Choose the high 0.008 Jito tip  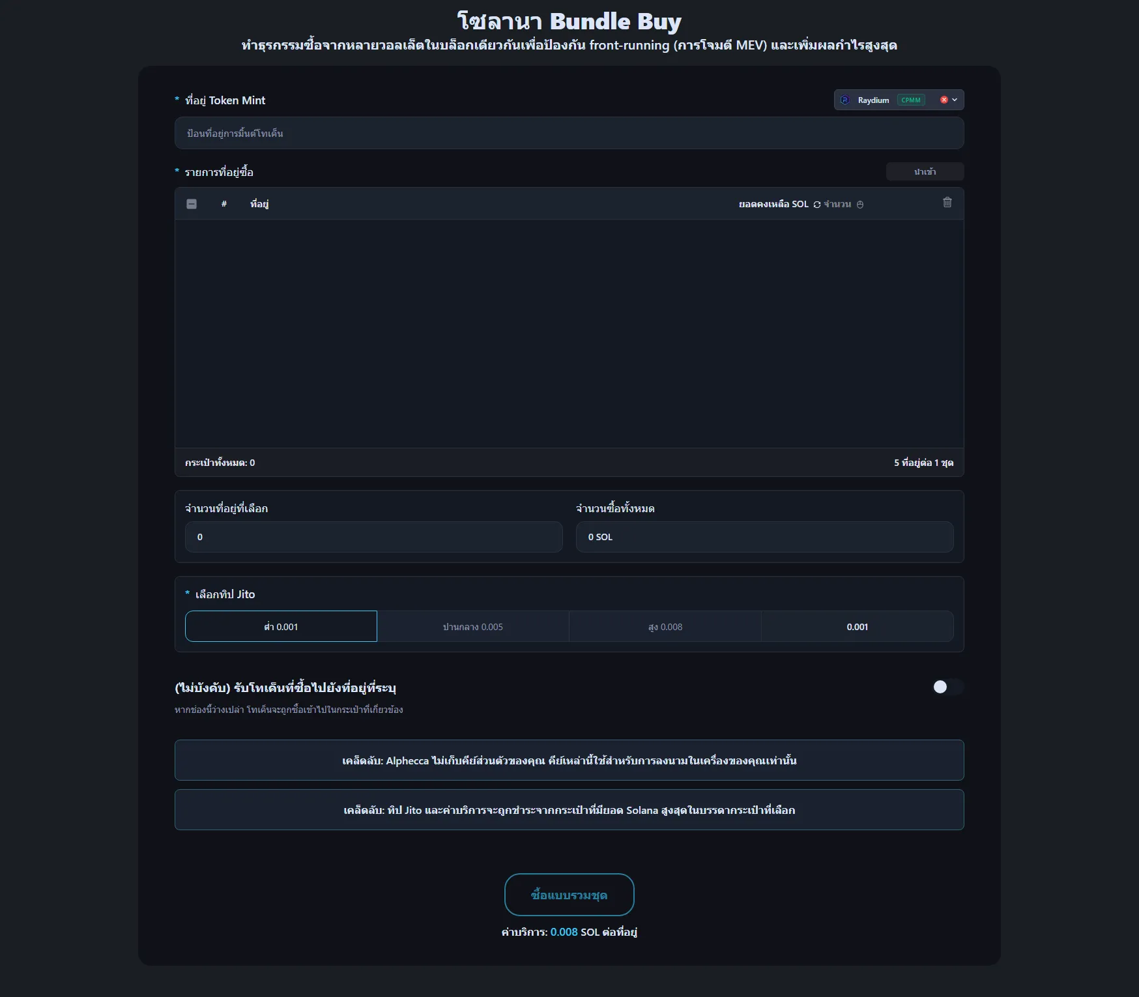coord(665,626)
